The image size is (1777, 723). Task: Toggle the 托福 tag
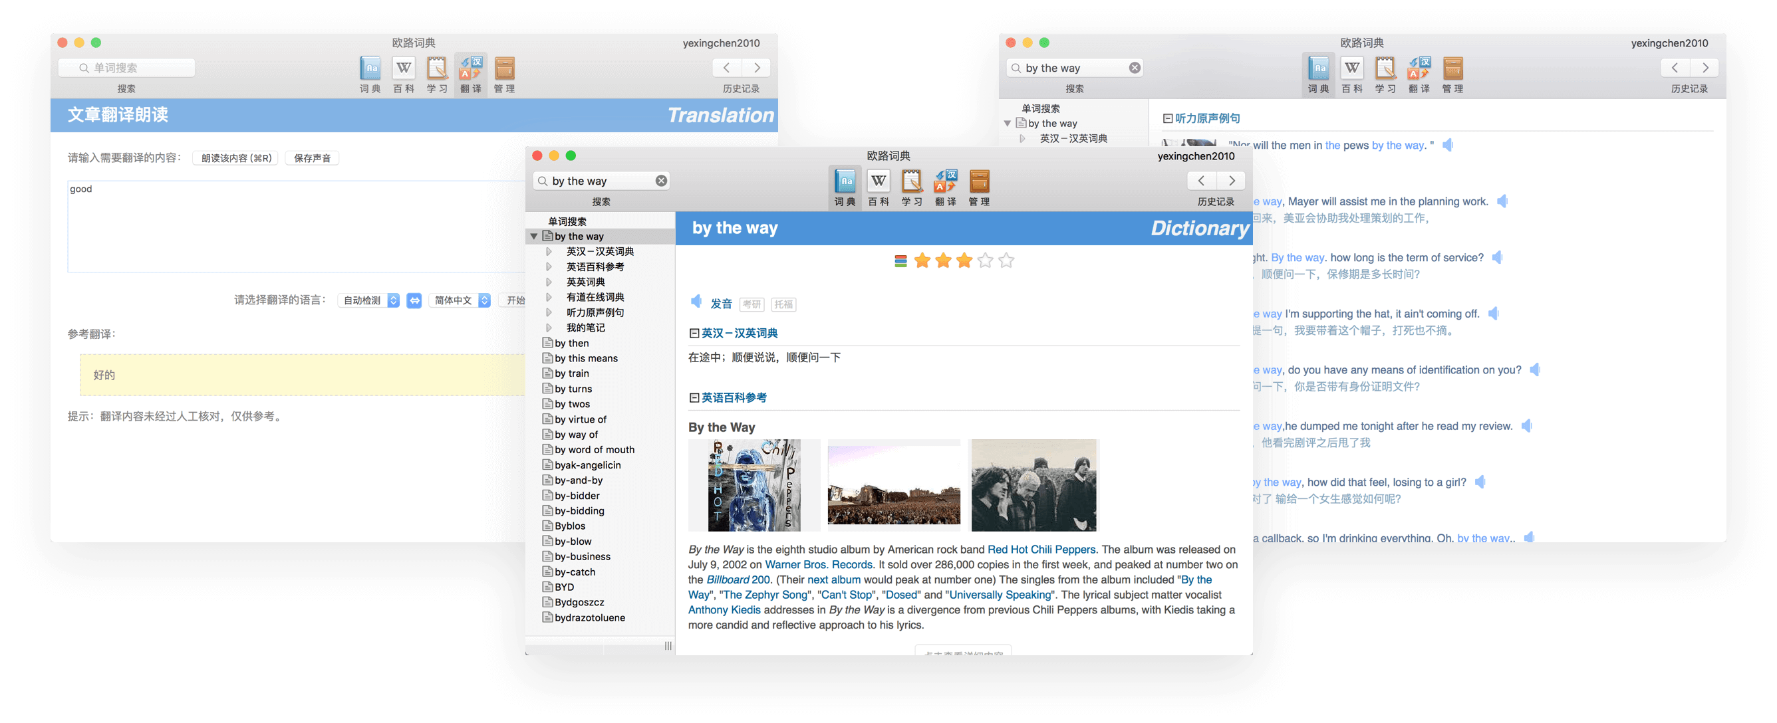coord(783,304)
